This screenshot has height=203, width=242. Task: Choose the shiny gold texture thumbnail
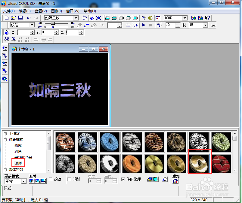199,163
